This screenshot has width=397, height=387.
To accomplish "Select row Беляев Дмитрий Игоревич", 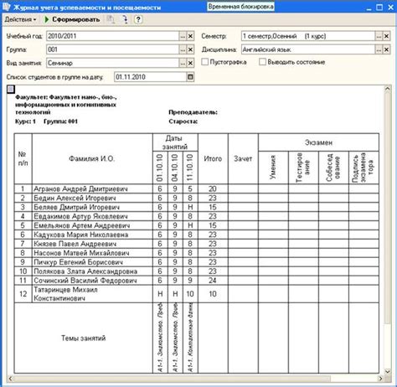I will pyautogui.click(x=197, y=208).
